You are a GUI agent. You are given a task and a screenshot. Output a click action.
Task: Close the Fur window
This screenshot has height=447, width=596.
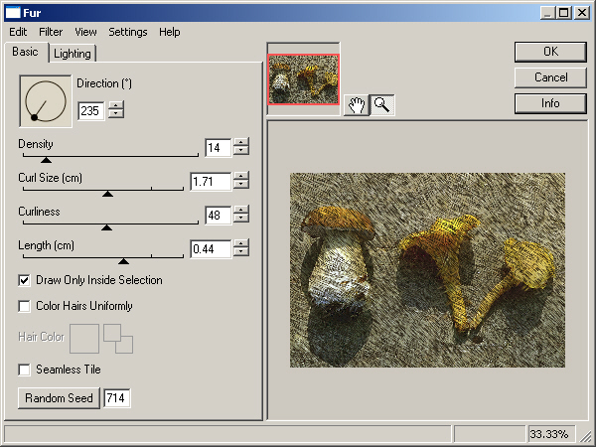(x=582, y=13)
